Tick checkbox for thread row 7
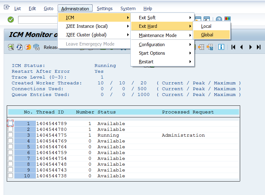Viewport: 265px width, 195px height. 10,158
